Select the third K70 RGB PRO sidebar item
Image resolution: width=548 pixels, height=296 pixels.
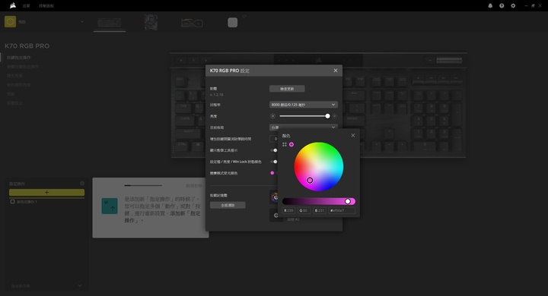click(14, 76)
